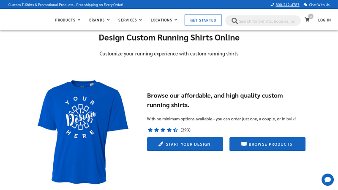Screen dimensions: 338x190
Task: Click the phone icon beside 800-242-4787
Action: point(272,5)
